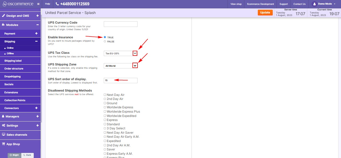Click the oscommerce logo icon
341x158 pixels.
pyautogui.click(x=4, y=4)
